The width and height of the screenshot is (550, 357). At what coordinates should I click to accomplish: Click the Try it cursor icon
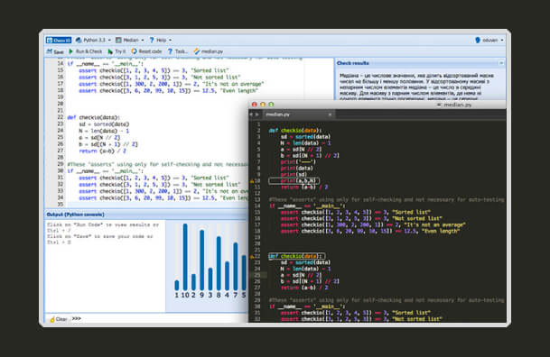tap(110, 51)
